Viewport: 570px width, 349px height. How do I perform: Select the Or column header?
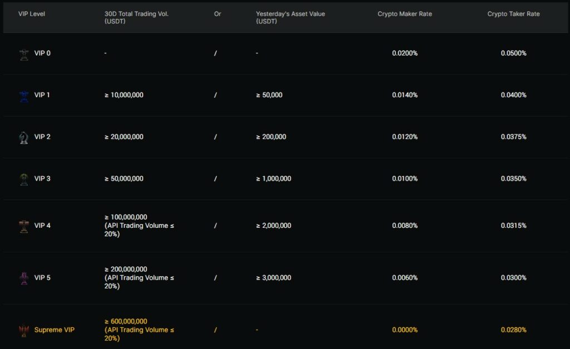[x=218, y=14]
